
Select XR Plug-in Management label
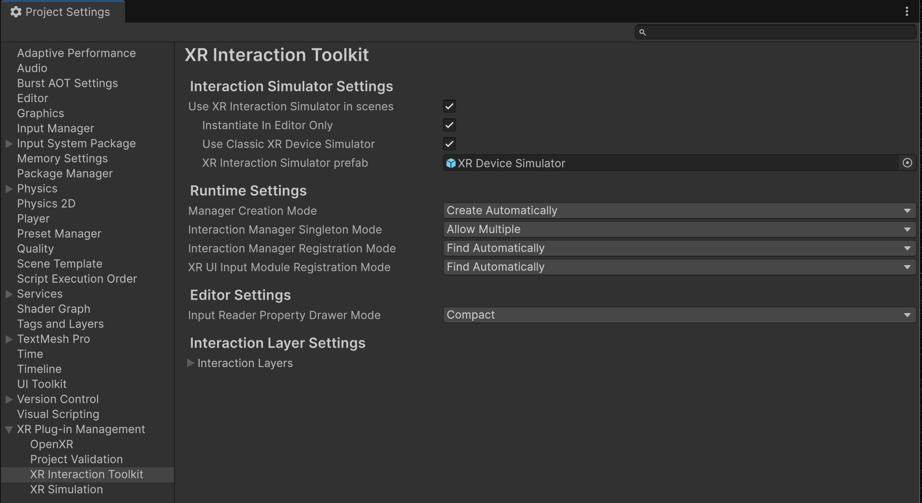(81, 429)
